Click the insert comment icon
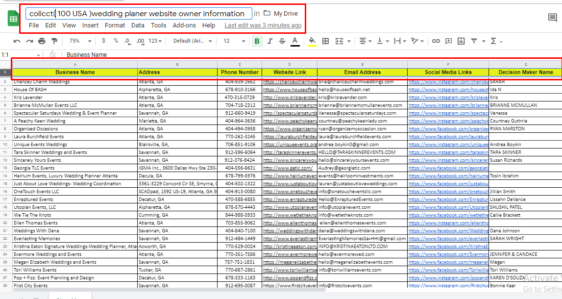This screenshot has height=299, width=562. pos(448,41)
